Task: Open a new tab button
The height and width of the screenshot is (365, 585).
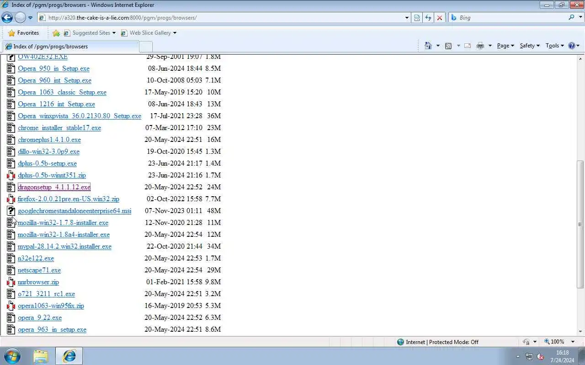Action: tap(145, 47)
